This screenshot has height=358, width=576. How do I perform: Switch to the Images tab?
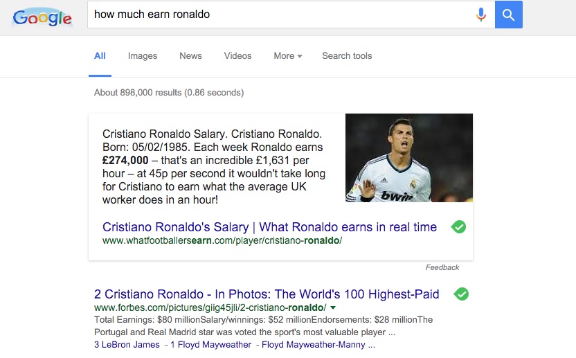[143, 56]
